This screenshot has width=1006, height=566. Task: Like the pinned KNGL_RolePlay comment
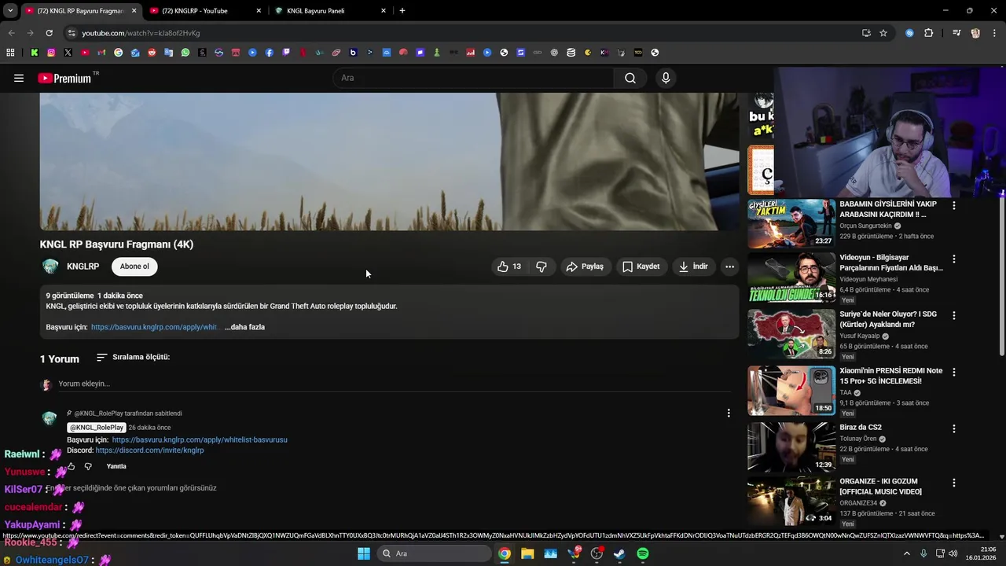tap(71, 466)
